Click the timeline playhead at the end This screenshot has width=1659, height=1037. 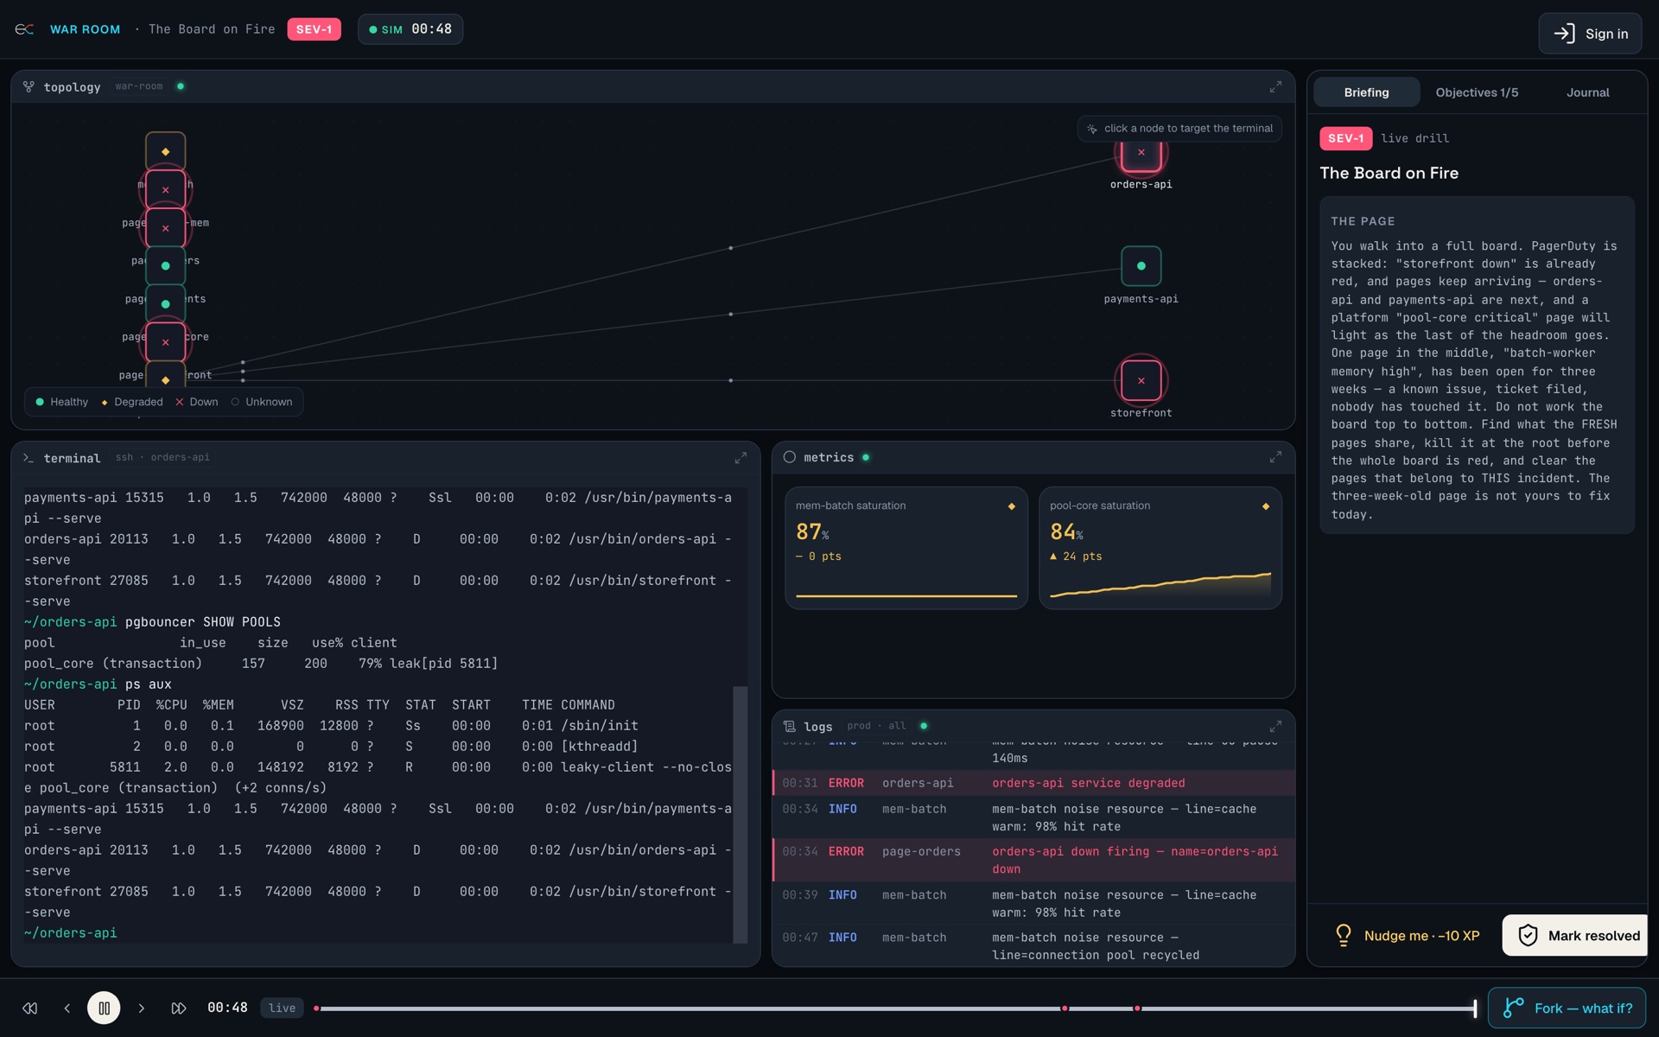(1475, 1008)
